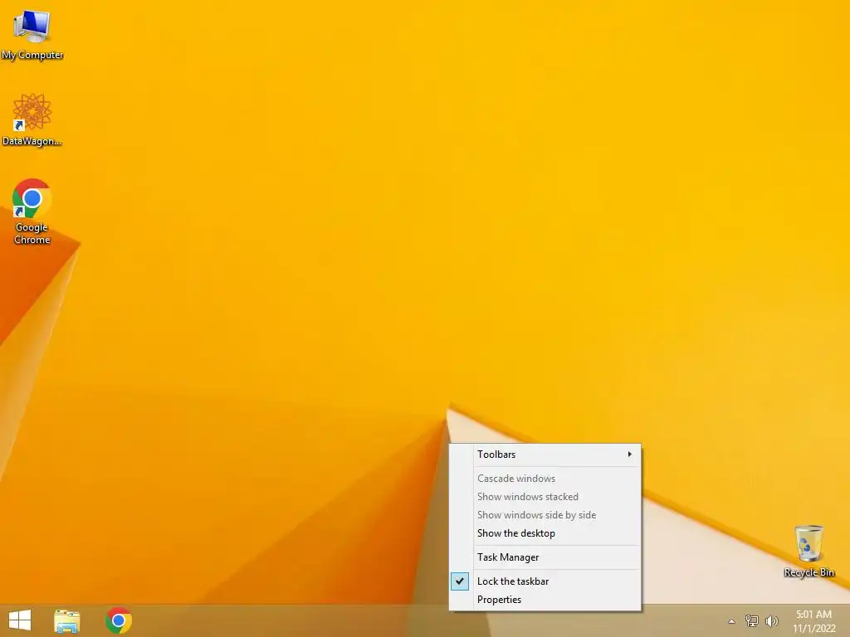Open the Windows Start button
This screenshot has height=637, width=850.
pyautogui.click(x=20, y=620)
